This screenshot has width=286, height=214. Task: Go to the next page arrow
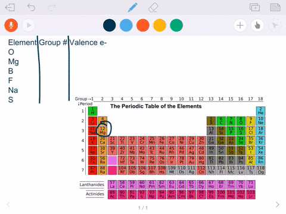(278, 204)
